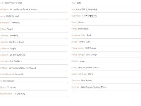Select the Granadillo fretboard material value
This screenshot has height=106, width=141.
click(20, 74)
